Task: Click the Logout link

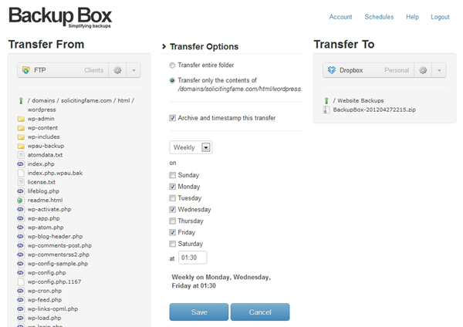Action: click(440, 17)
